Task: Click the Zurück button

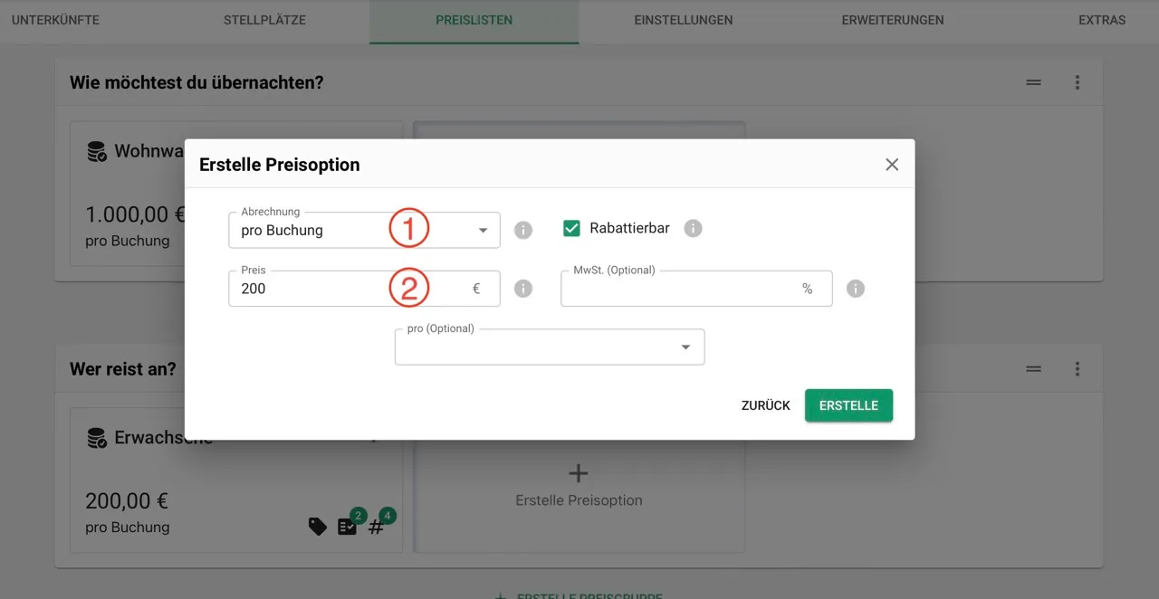Action: [766, 405]
